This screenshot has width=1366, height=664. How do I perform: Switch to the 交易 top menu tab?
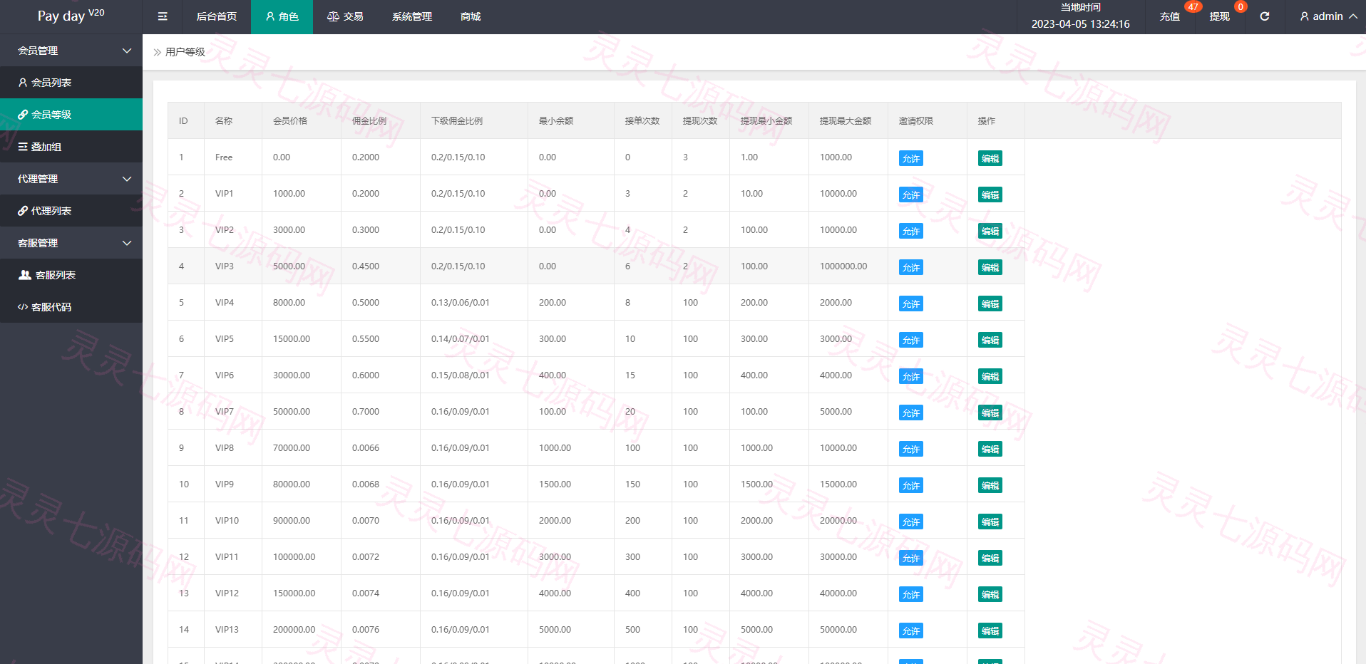345,16
